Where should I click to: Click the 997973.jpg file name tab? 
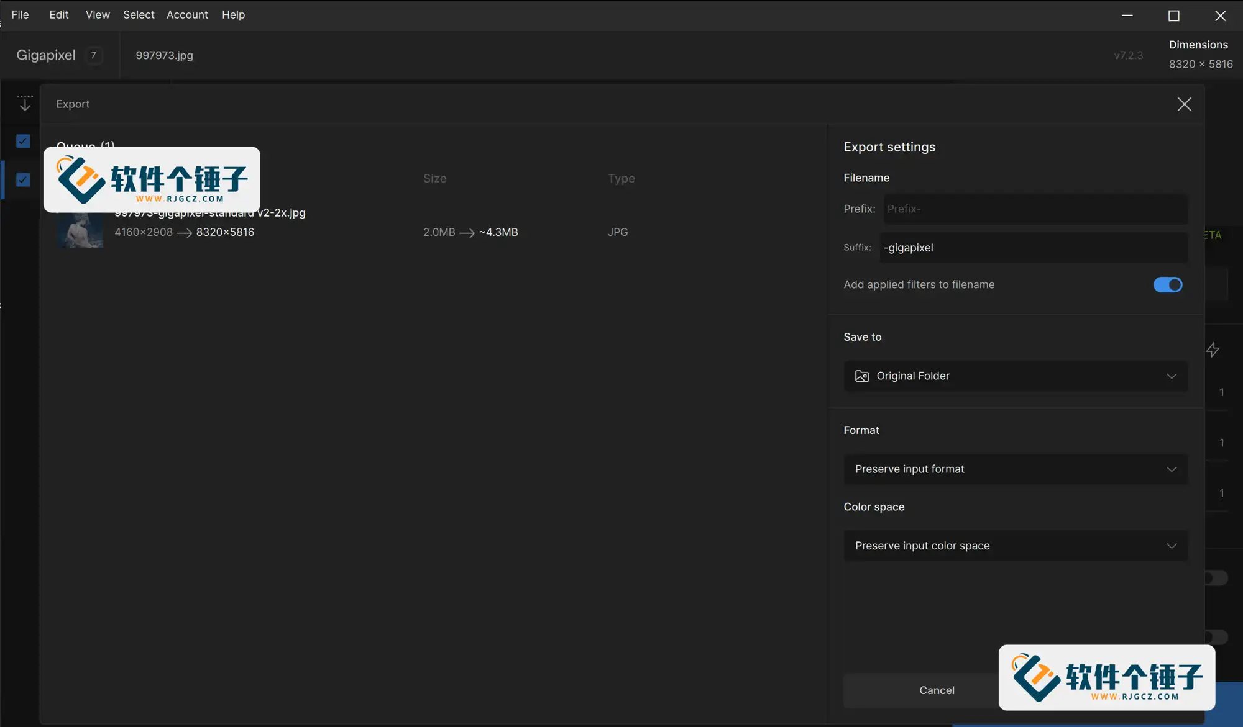coord(165,55)
